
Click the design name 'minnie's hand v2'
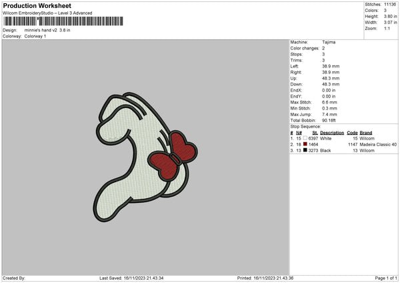click(x=41, y=30)
